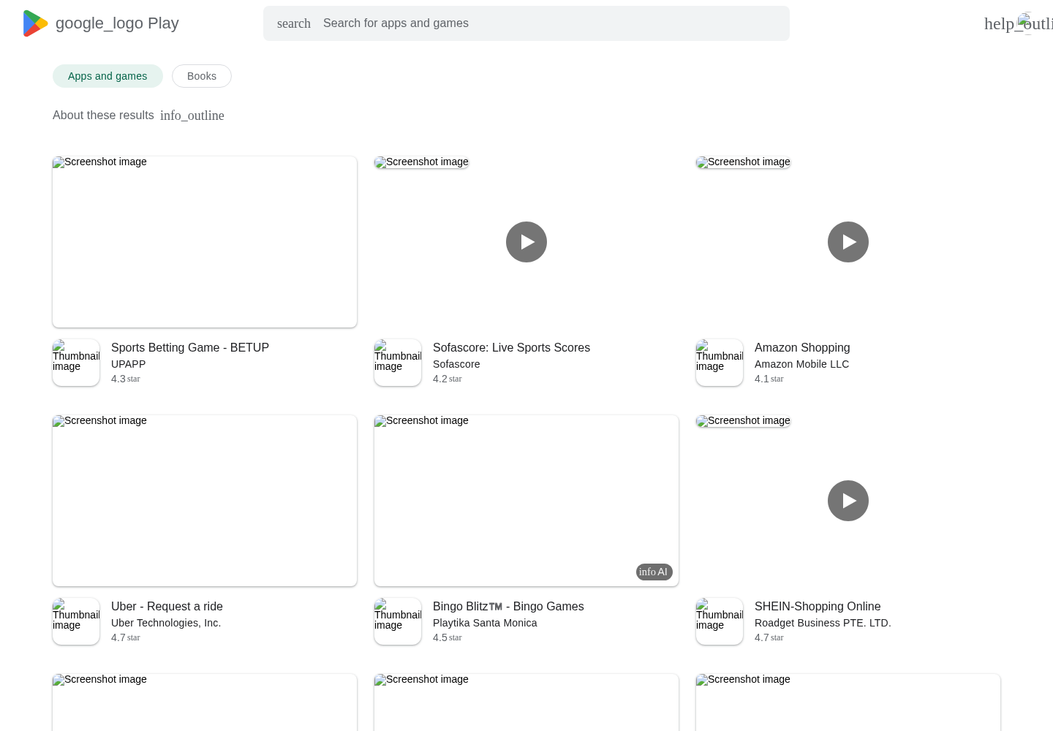Play the Sofascore preview video
The height and width of the screenshot is (731, 1053).
[x=526, y=242]
